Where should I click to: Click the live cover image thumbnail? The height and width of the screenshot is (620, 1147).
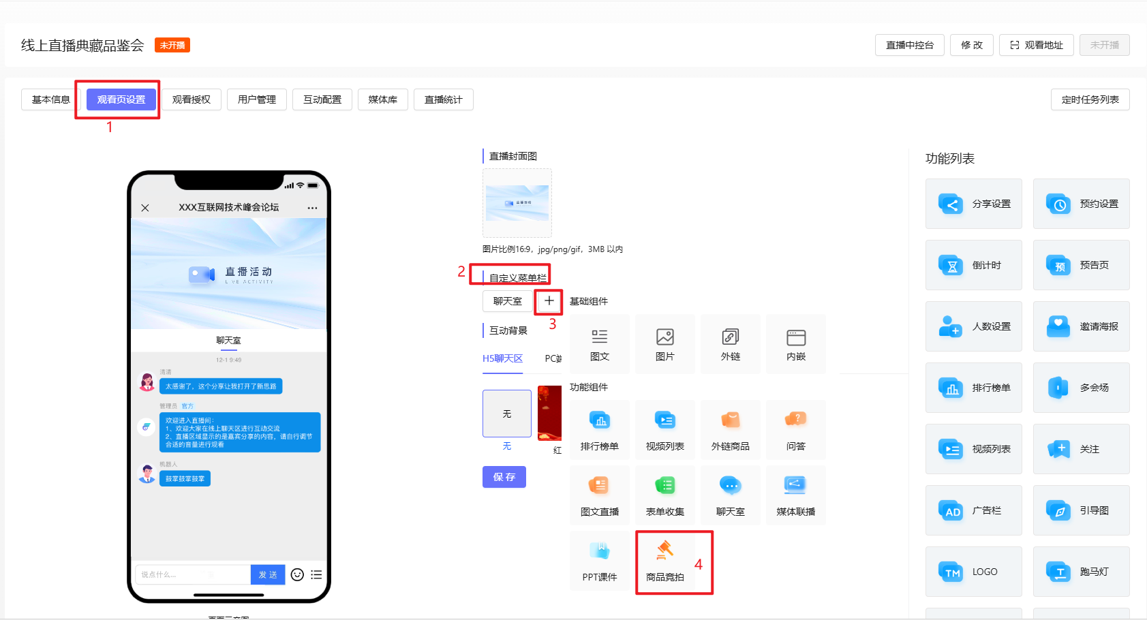(517, 203)
